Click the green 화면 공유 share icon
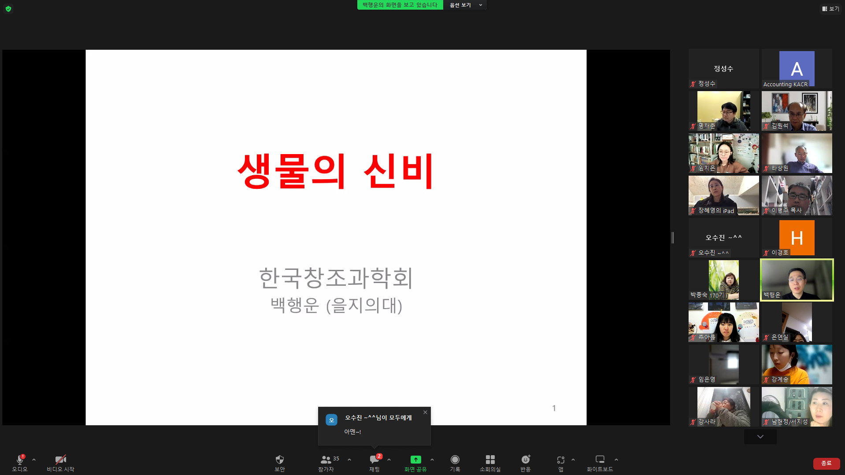 [x=415, y=460]
